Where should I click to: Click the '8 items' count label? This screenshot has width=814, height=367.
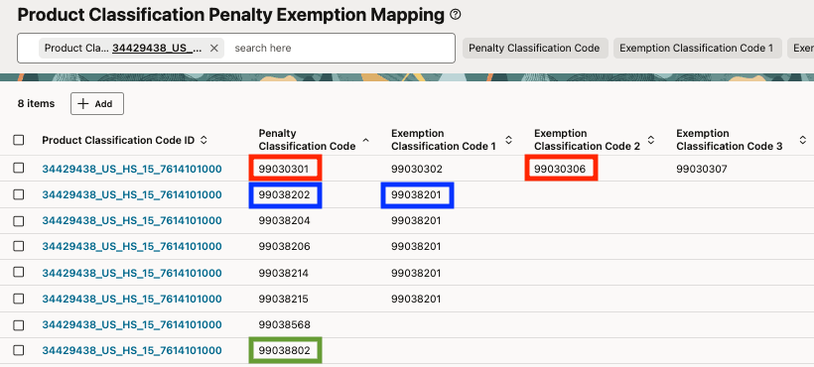pos(36,104)
